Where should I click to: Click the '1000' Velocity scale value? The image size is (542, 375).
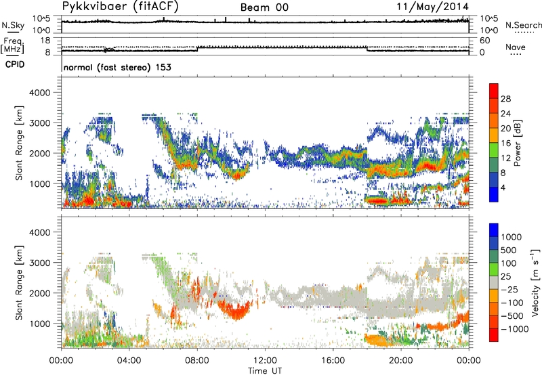(512, 237)
